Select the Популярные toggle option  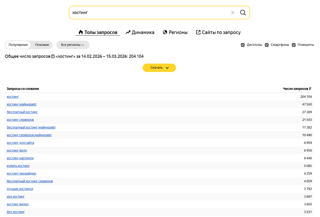coord(18,45)
